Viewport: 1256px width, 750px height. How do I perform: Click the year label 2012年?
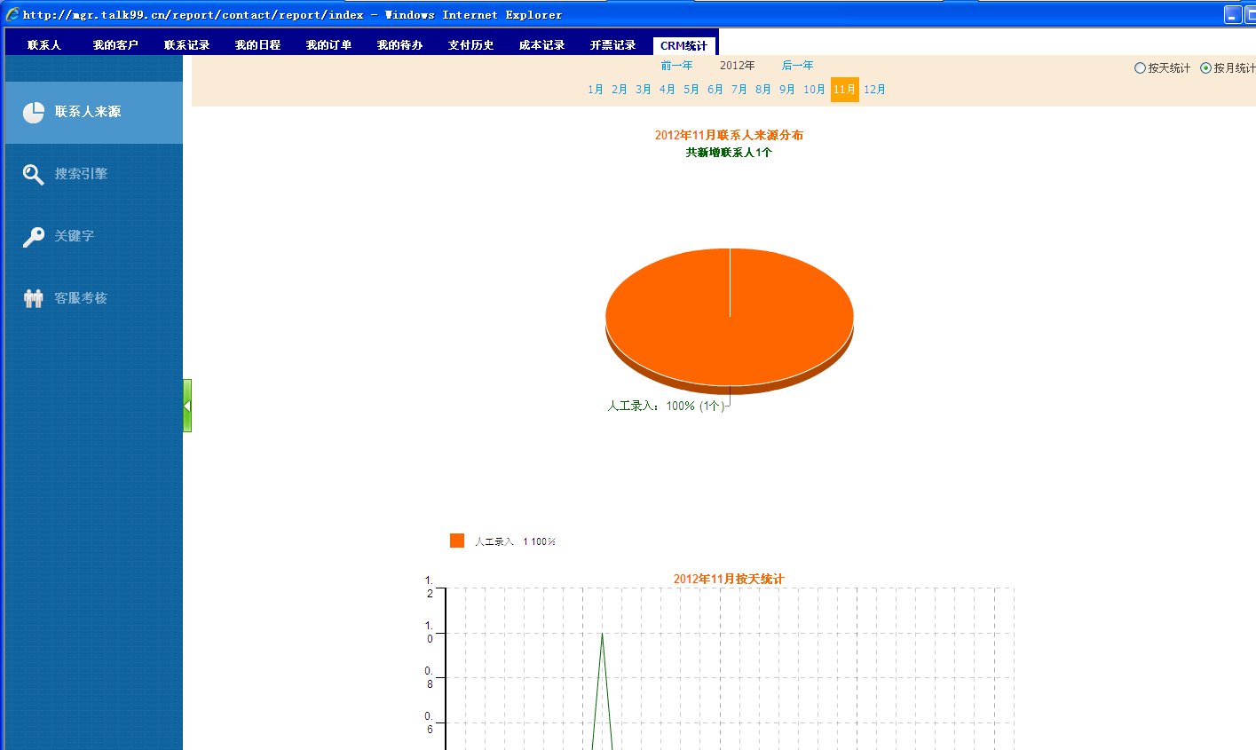[737, 66]
